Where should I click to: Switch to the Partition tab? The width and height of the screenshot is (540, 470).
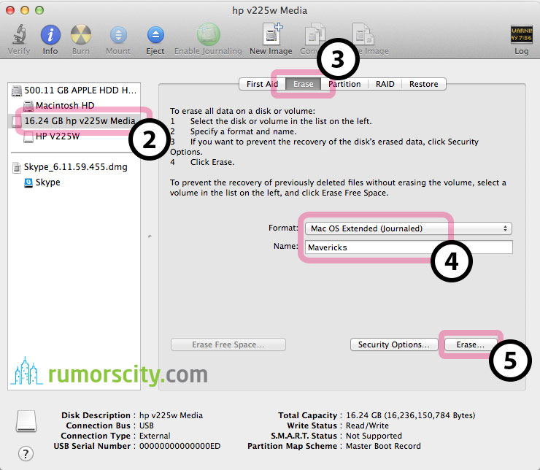pyautogui.click(x=344, y=84)
